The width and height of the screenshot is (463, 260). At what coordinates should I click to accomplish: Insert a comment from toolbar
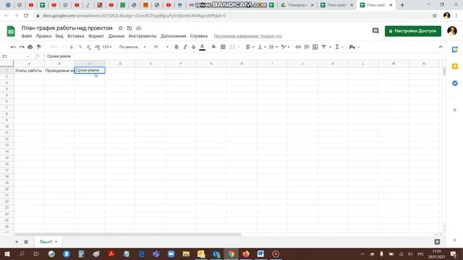coord(307,47)
